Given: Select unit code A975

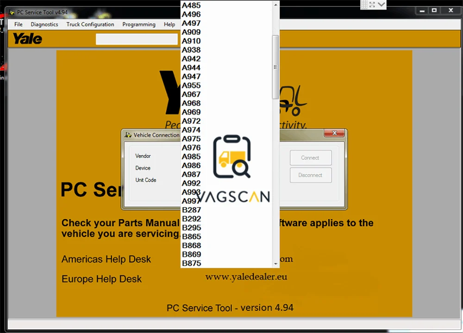Looking at the screenshot, I should [x=226, y=139].
